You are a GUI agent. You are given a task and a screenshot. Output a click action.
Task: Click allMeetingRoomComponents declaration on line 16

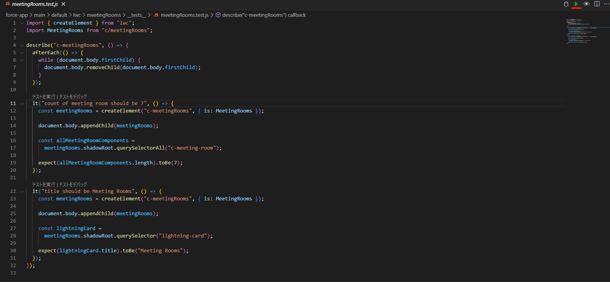(92, 141)
